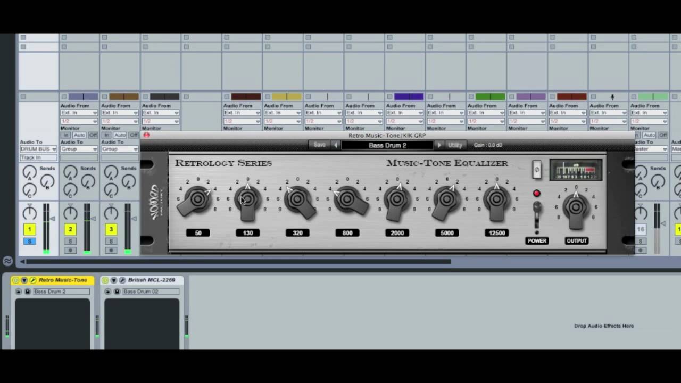
Task: Click the Gain : 0.0 dB readout
Action: click(x=488, y=145)
